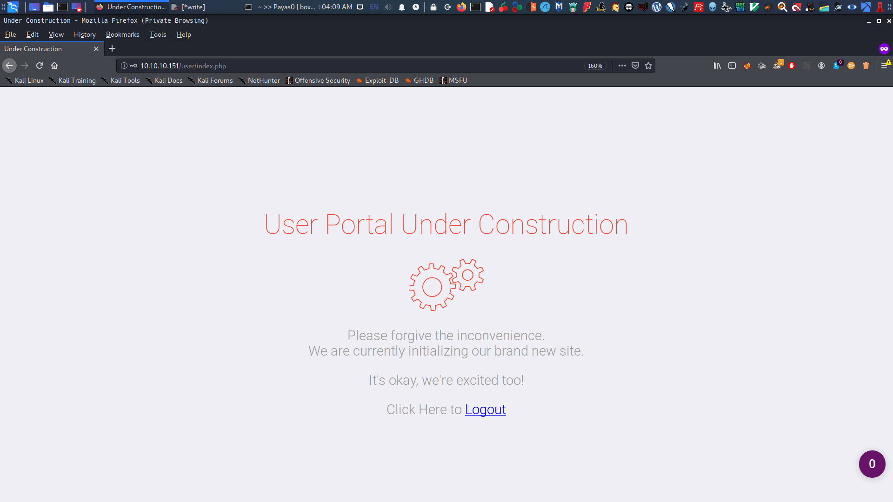This screenshot has height=502, width=893.
Task: Reset the 160% zoom level indicator
Action: (595, 66)
